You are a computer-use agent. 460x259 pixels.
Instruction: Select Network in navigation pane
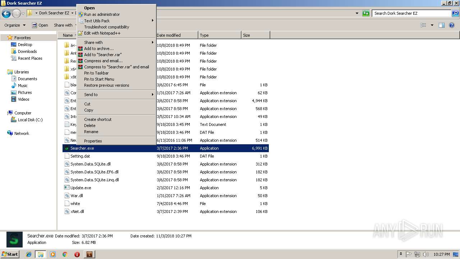coord(22,133)
